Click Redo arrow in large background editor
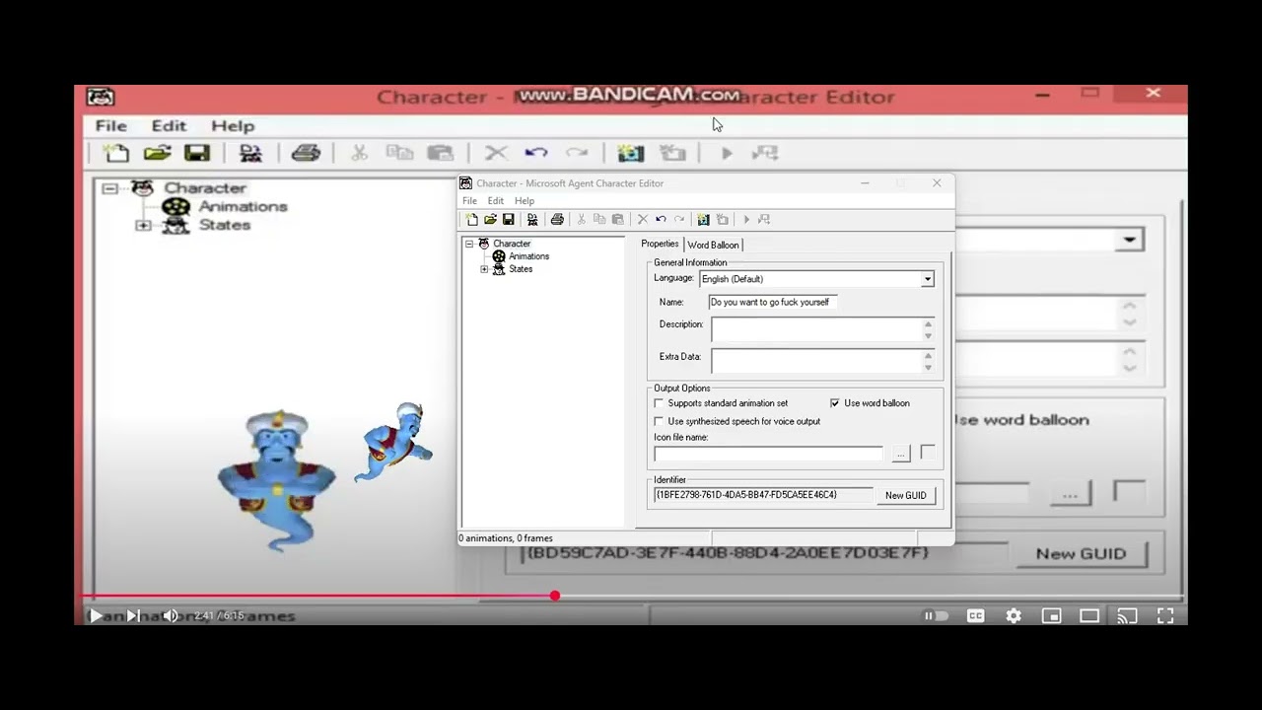Image resolution: width=1262 pixels, height=710 pixels. click(x=577, y=153)
